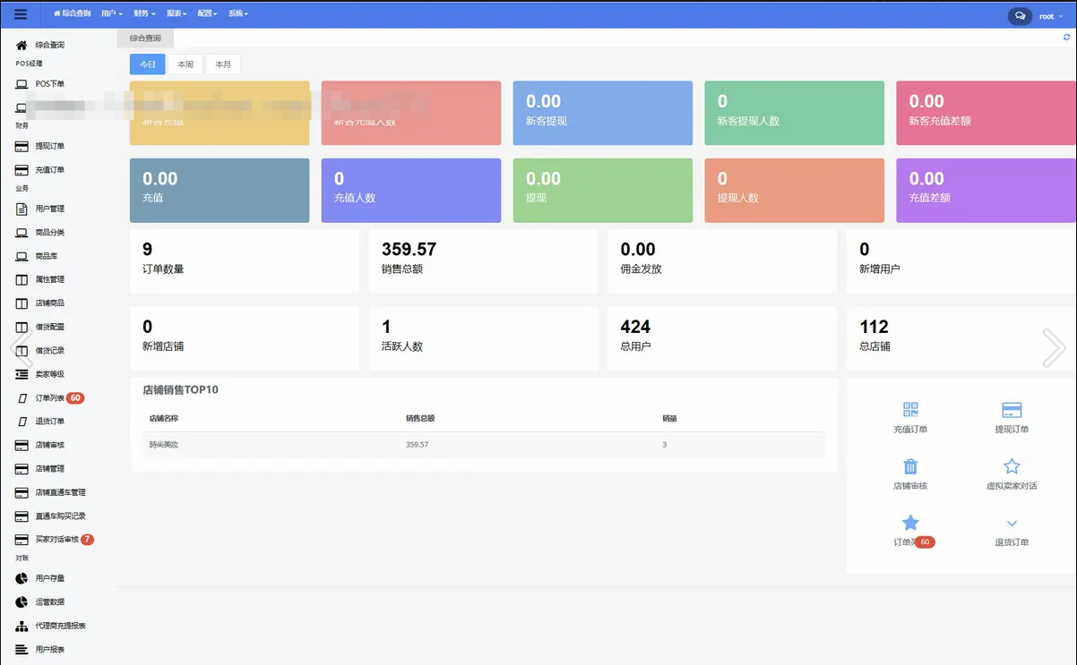This screenshot has height=665, width=1077.
Task: Click the right carousel arrow
Action: [1054, 348]
